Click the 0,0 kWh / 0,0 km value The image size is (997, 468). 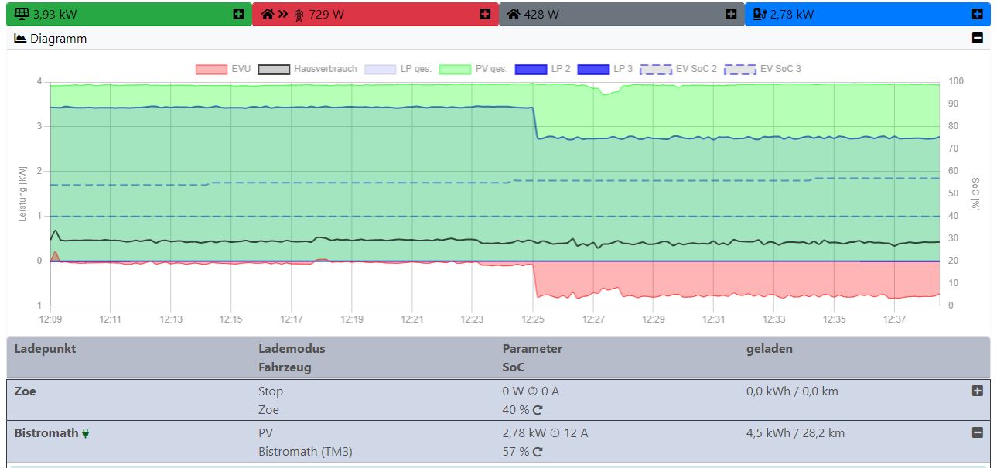pos(792,391)
